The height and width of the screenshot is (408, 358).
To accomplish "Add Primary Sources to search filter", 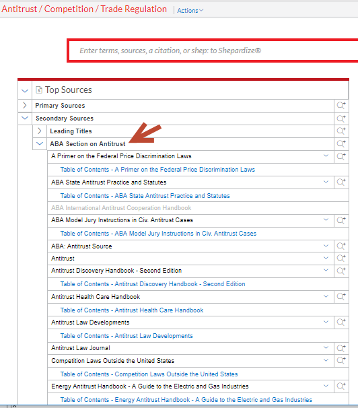I will 341,106.
